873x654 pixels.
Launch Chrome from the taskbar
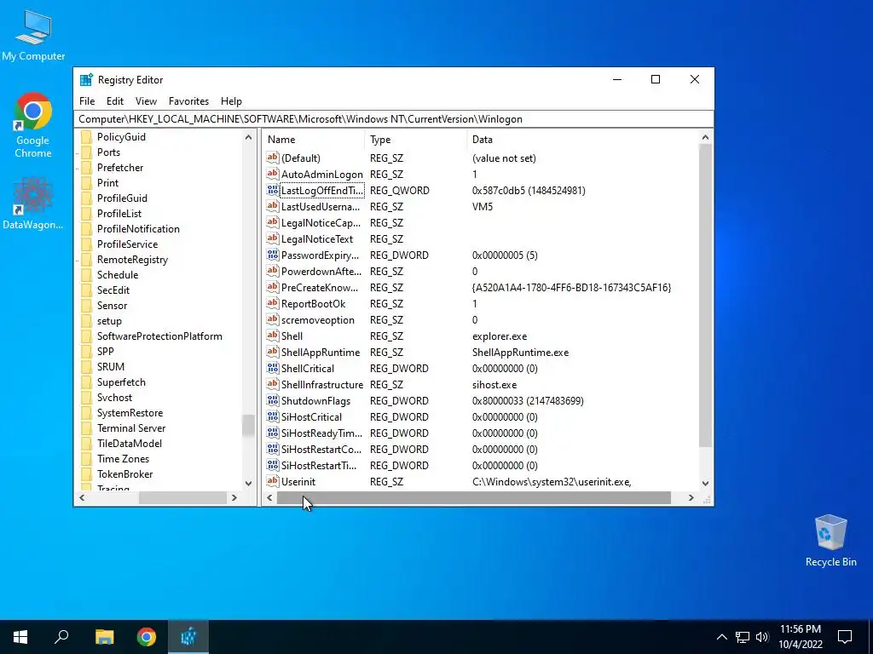(147, 637)
